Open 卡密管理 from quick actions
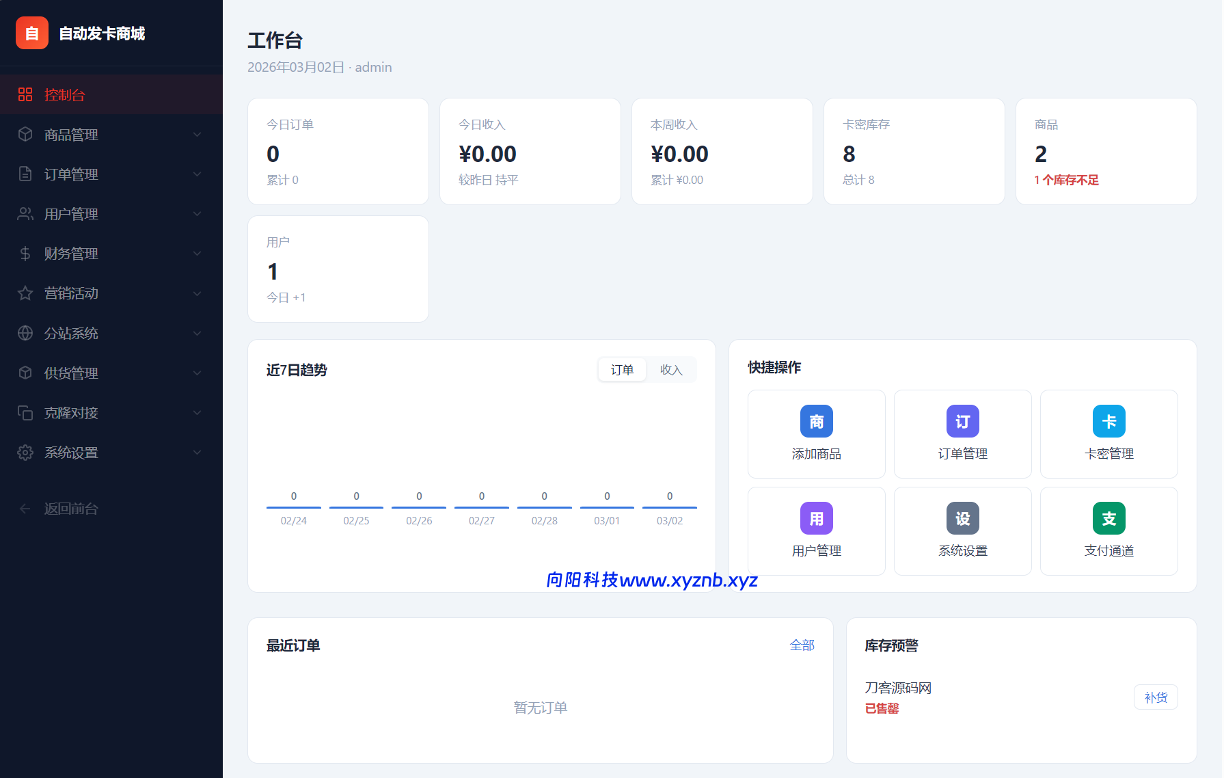Viewport: 1224px width, 778px height. [x=1109, y=421]
